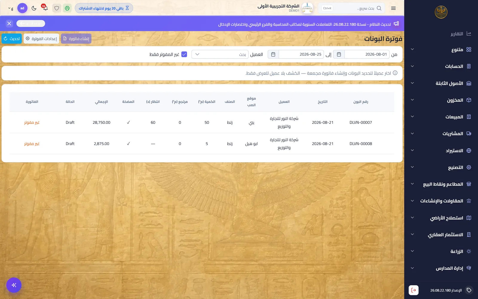Select delivery note DLVN-00008
This screenshot has height=299, width=478.
coord(361,144)
